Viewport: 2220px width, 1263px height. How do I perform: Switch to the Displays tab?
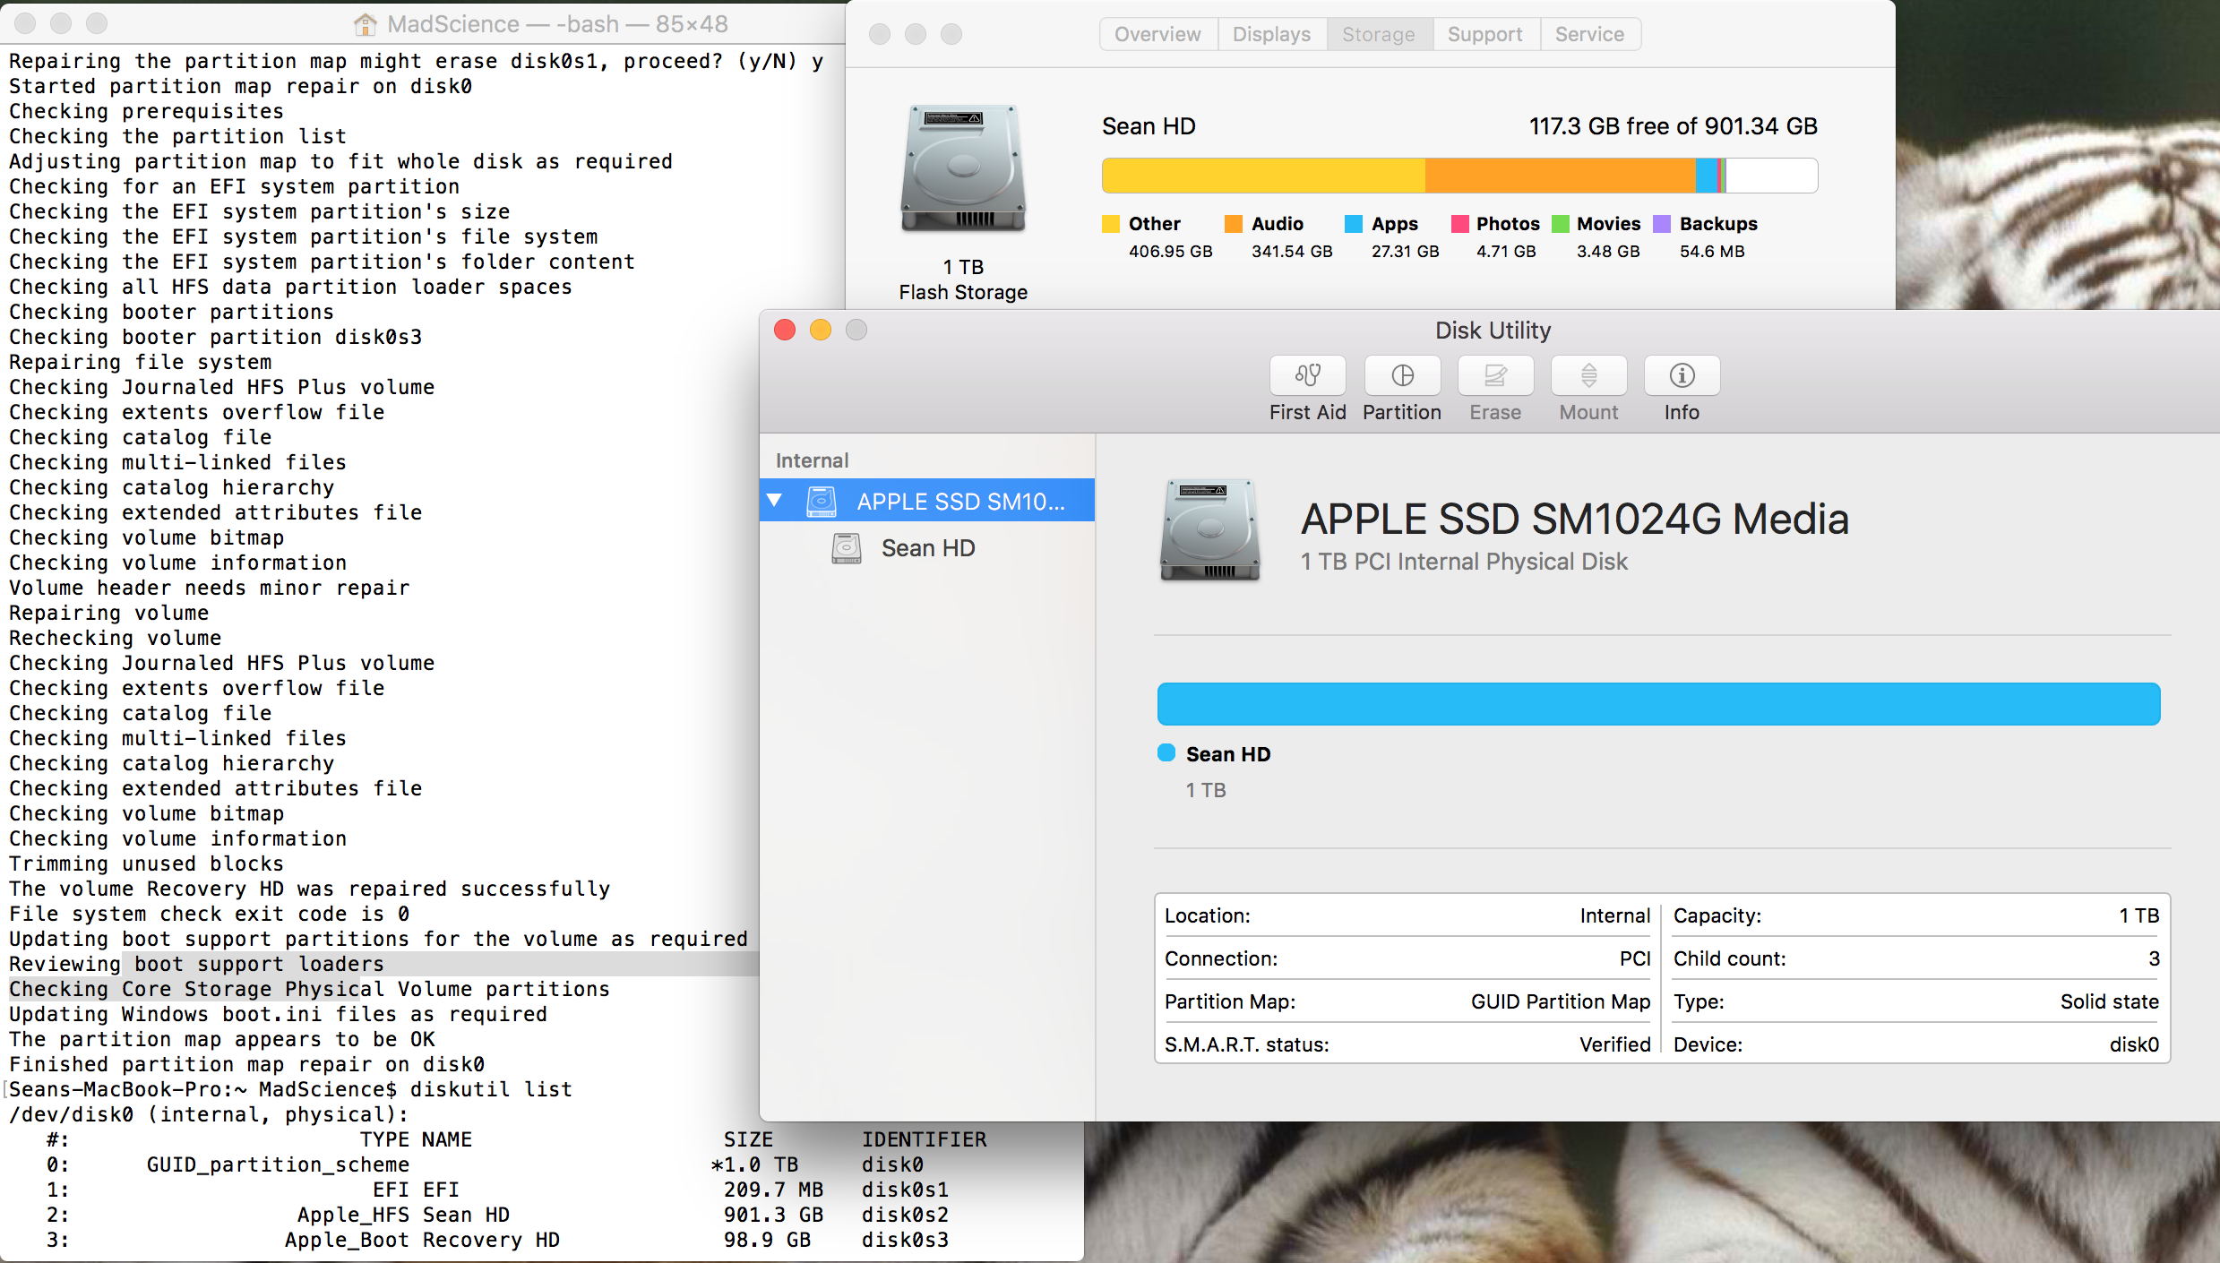[x=1271, y=34]
